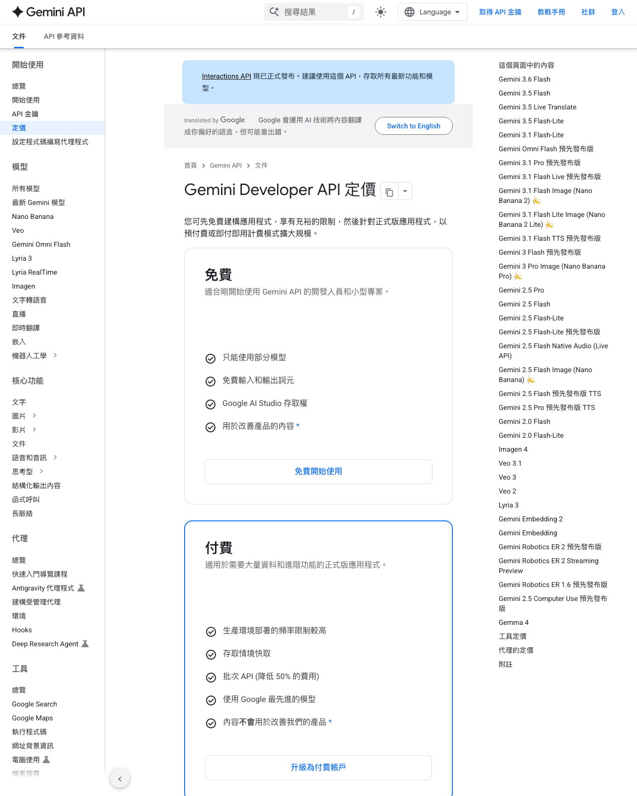
Task: Jump to Gemini Embedding 2 in contents
Action: point(531,519)
